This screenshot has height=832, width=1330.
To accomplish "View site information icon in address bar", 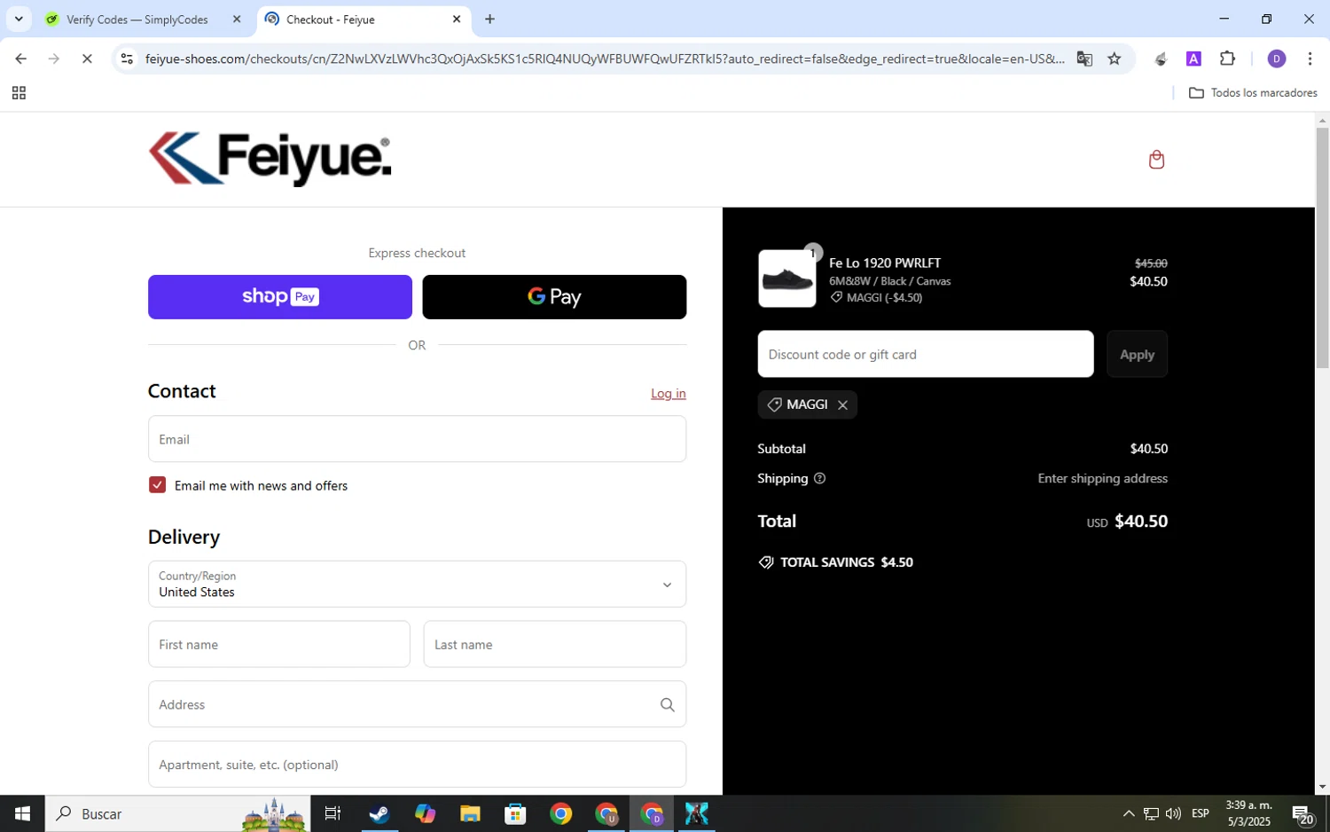I will (x=127, y=59).
